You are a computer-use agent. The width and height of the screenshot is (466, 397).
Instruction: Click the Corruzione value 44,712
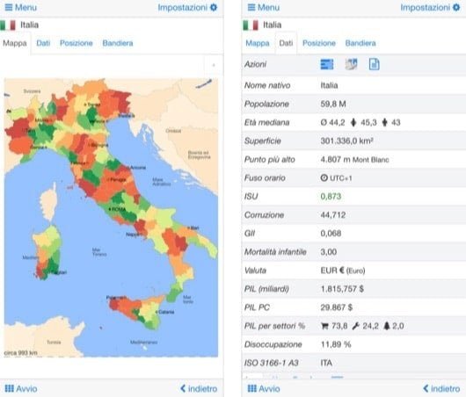333,215
